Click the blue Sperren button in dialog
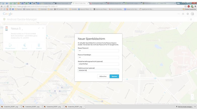Viewport: 197px width, 111px height. (114, 76)
